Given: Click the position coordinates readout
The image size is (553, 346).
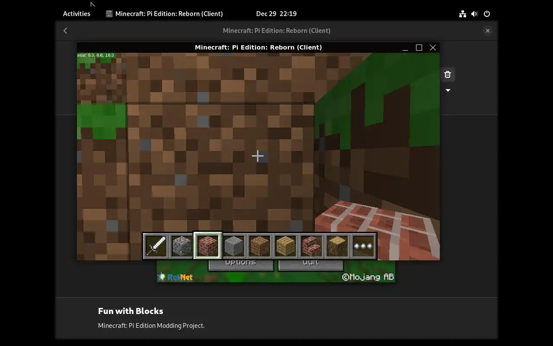Looking at the screenshot, I should pos(95,55).
